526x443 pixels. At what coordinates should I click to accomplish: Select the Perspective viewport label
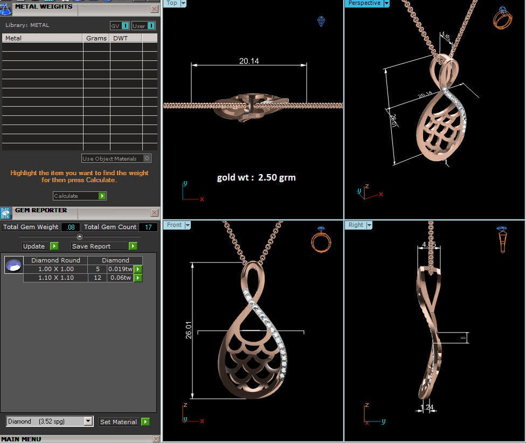(x=364, y=3)
